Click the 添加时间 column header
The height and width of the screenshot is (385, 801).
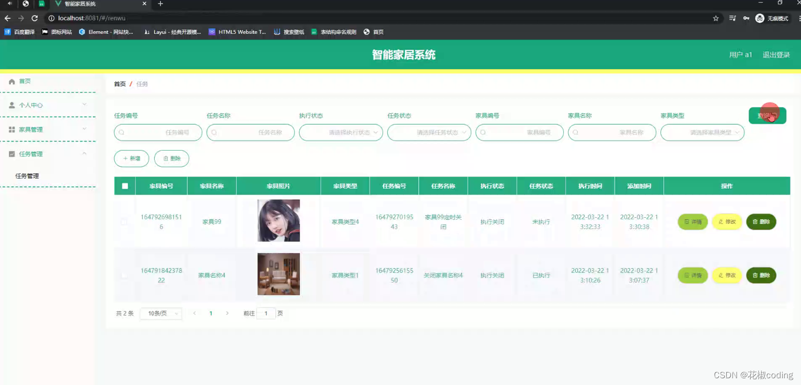point(639,186)
